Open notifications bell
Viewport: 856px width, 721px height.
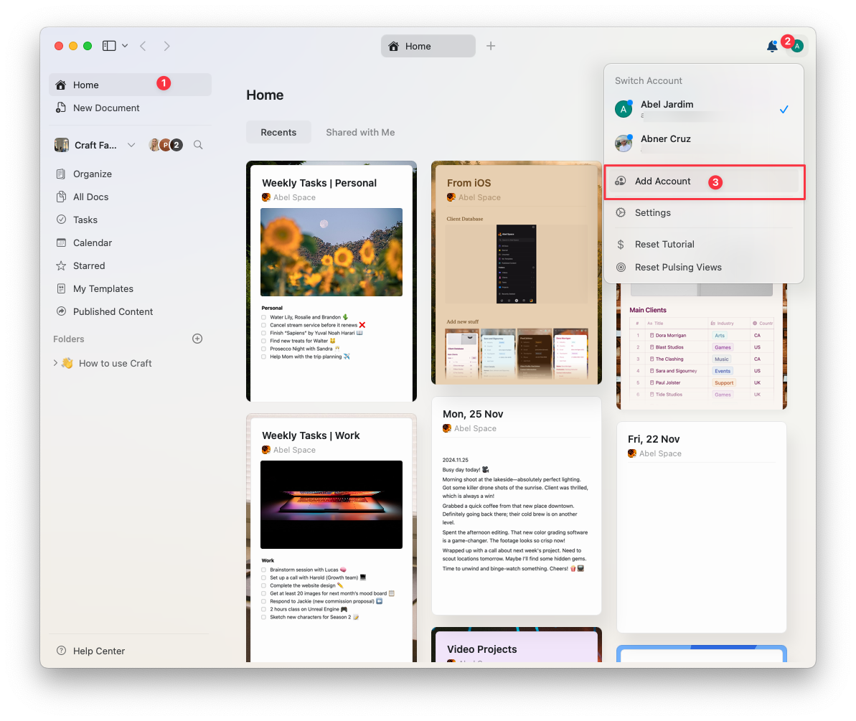(772, 47)
